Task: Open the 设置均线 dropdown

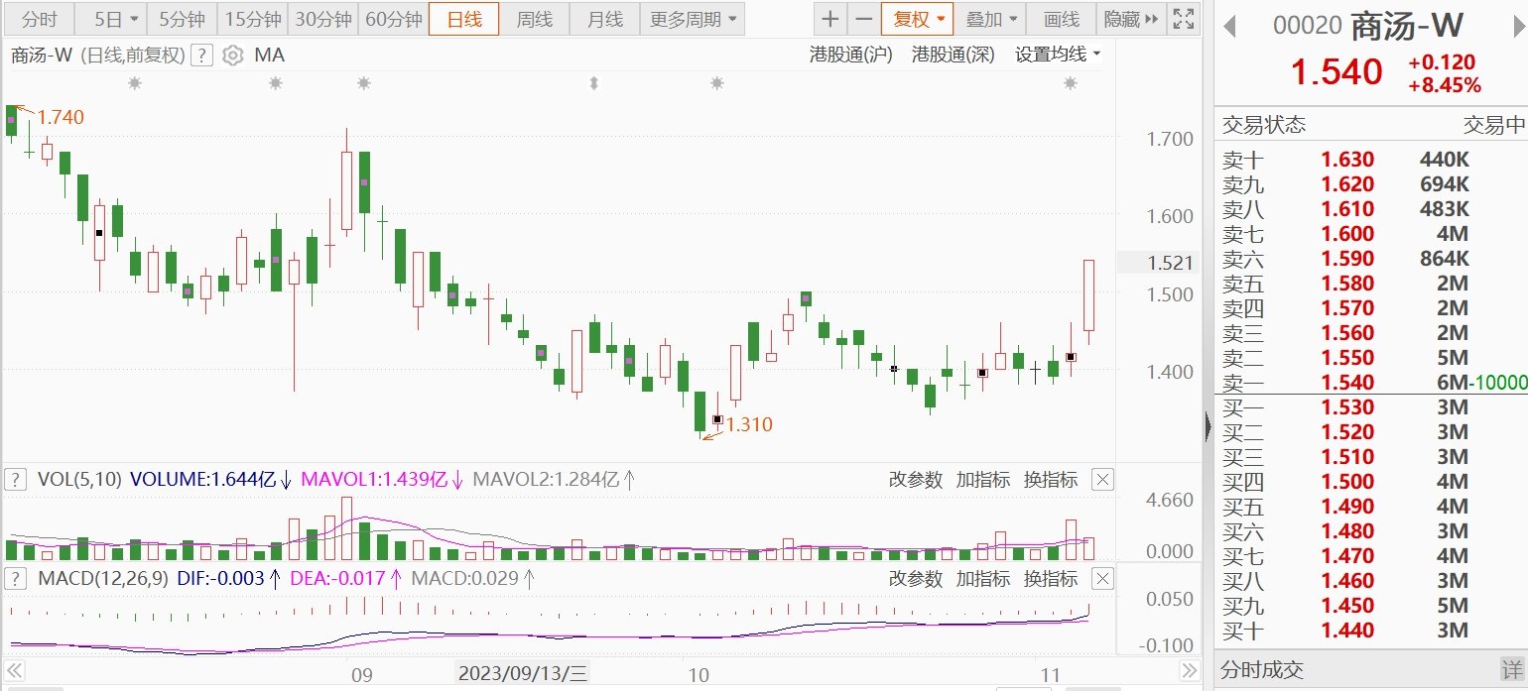Action: 1057,55
